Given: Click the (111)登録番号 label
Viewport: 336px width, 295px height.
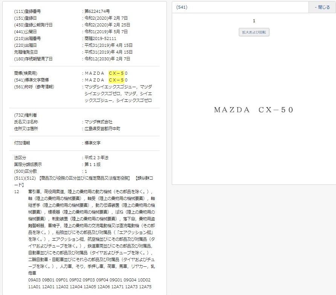Looking at the screenshot, I should coord(27,11).
